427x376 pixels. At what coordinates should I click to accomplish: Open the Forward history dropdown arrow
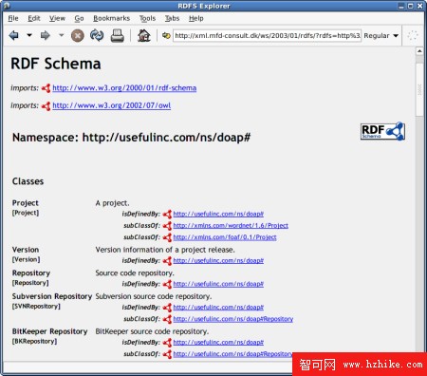coord(61,35)
